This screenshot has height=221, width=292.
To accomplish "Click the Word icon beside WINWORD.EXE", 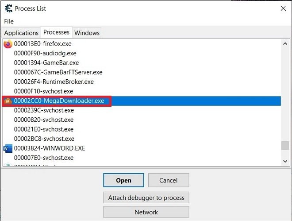I will (x=8, y=148).
